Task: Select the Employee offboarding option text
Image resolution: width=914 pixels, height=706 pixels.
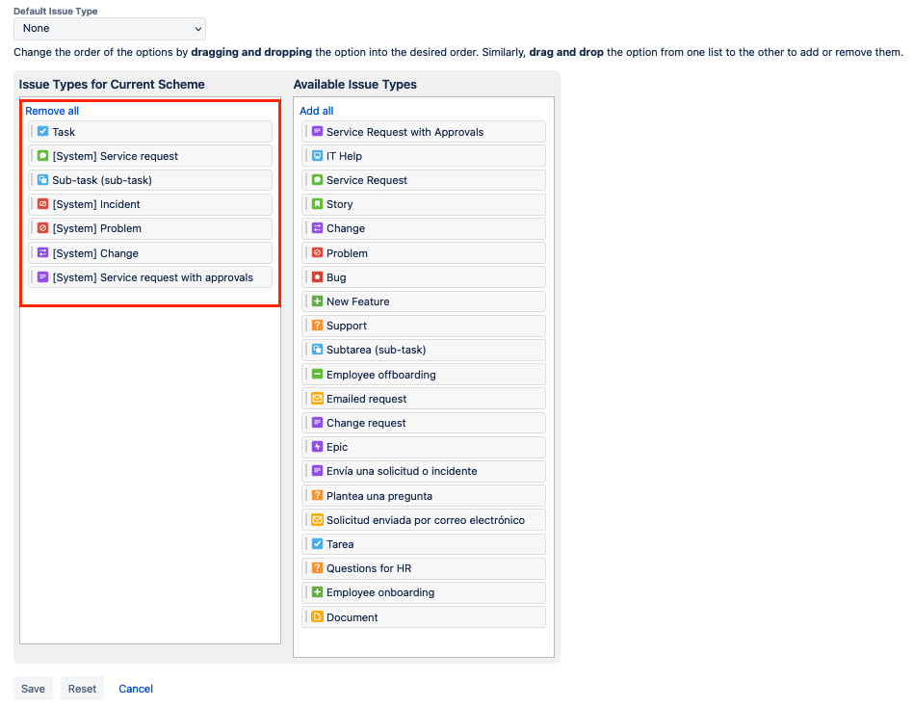Action: click(381, 375)
